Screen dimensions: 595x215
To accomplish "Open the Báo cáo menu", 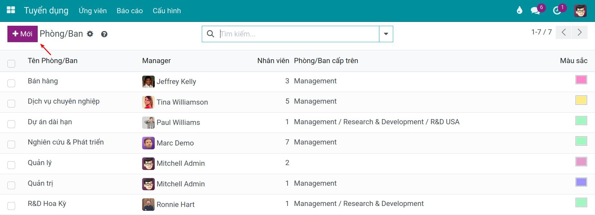I will (x=130, y=11).
